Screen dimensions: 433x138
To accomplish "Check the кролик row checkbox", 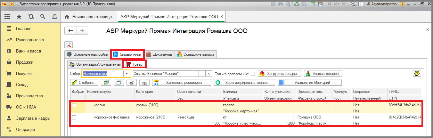I will tap(74, 105).
